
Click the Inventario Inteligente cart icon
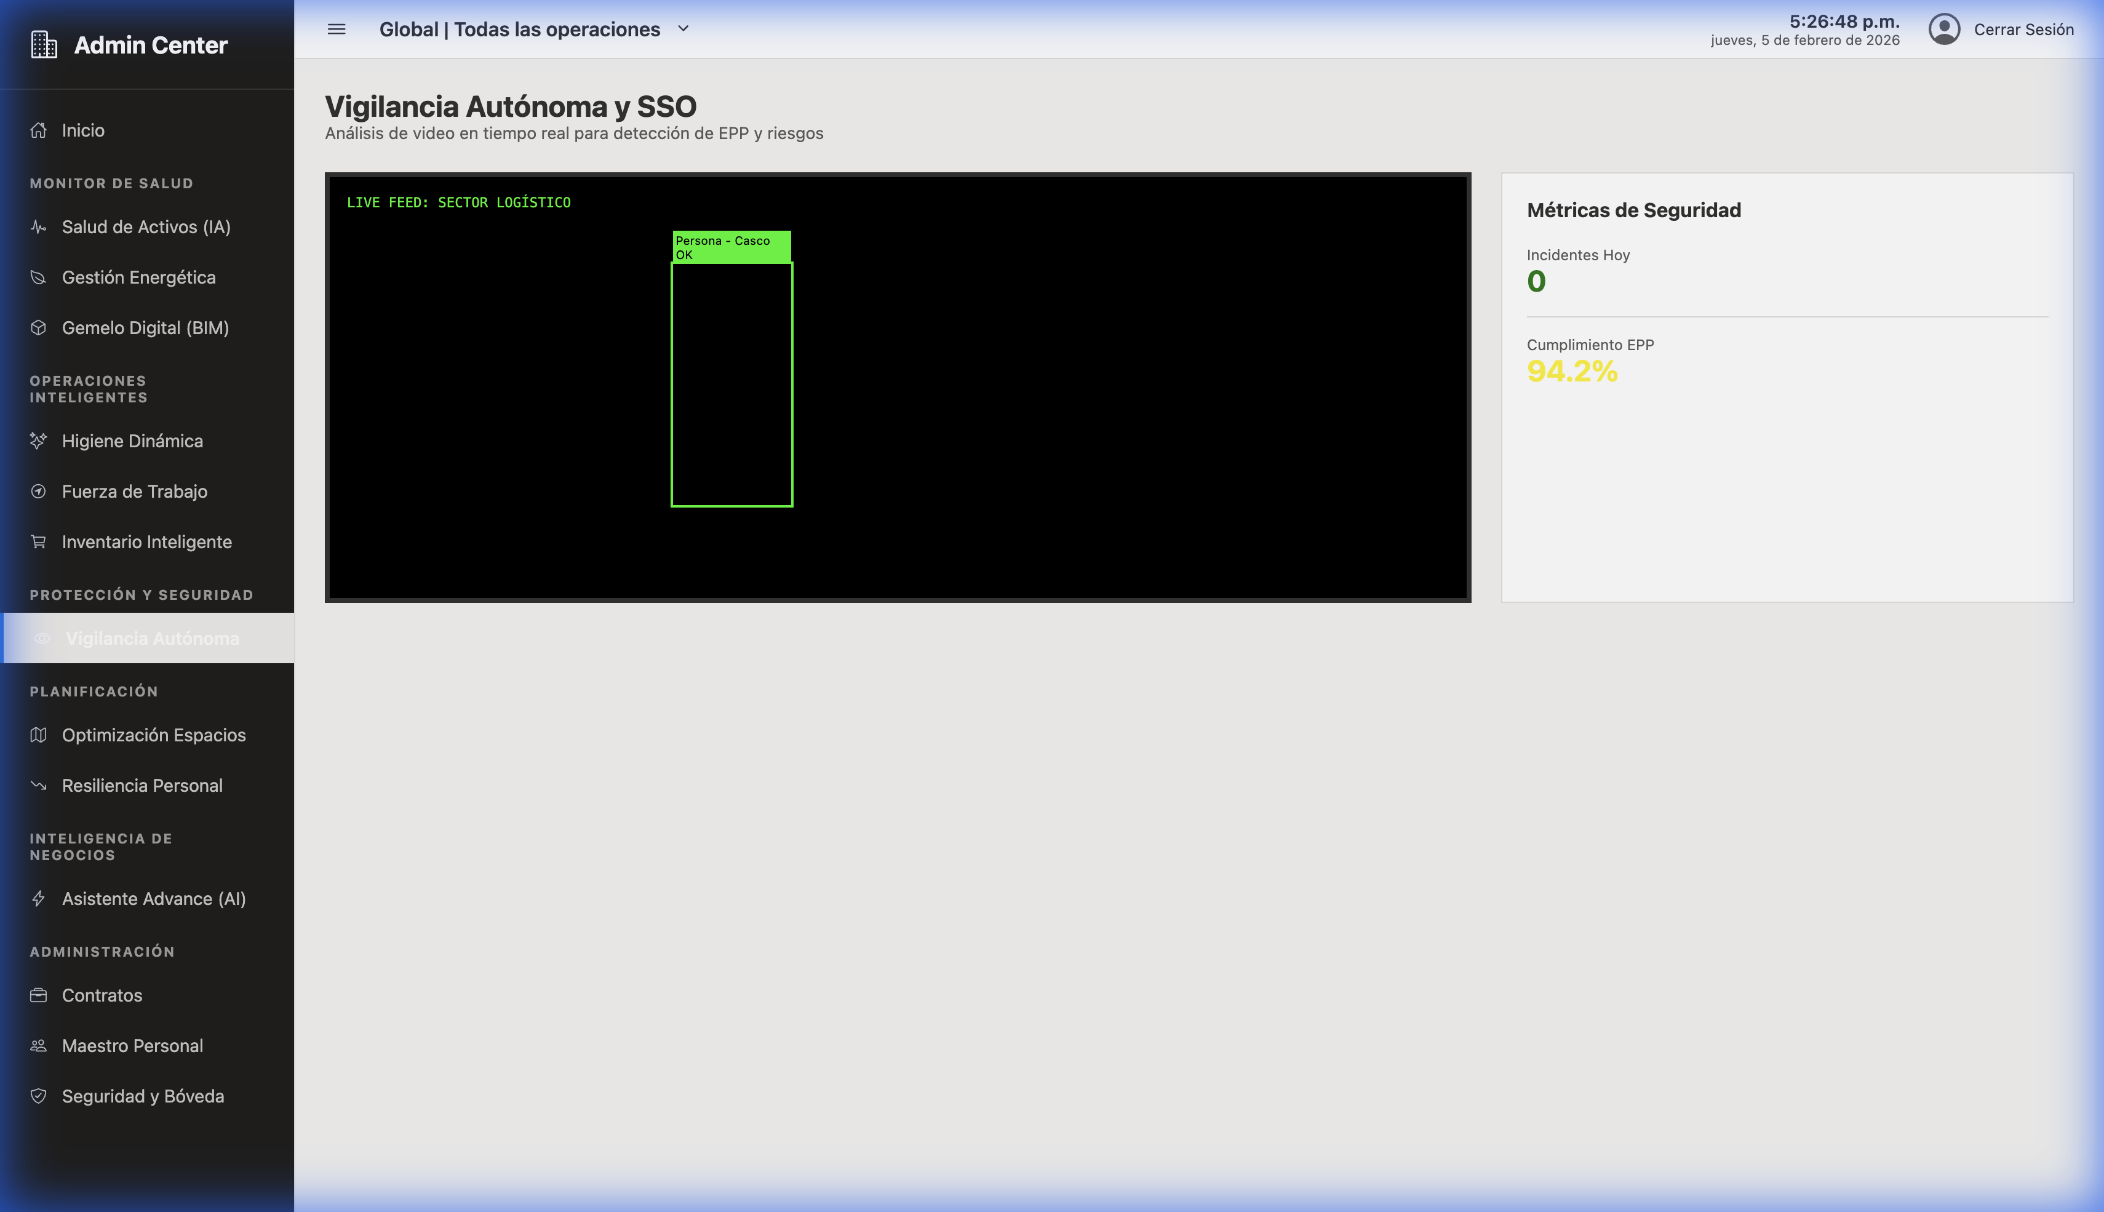click(38, 542)
